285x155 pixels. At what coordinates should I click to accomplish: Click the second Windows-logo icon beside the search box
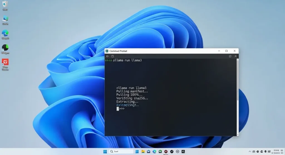pos(137,152)
